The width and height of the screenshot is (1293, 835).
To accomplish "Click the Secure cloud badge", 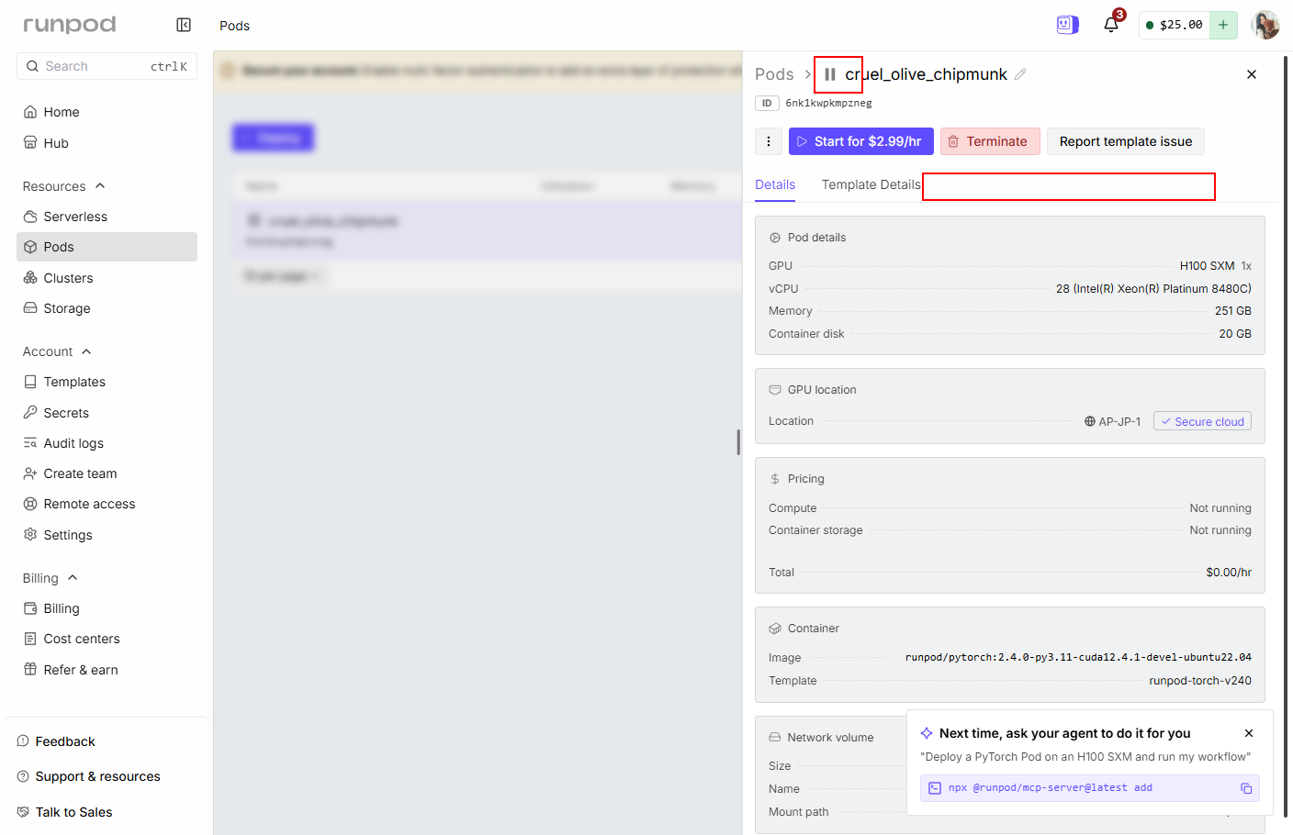I will coord(1202,421).
